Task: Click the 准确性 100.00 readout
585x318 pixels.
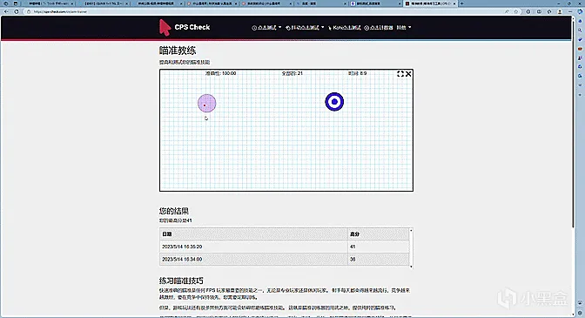Action: (220, 73)
